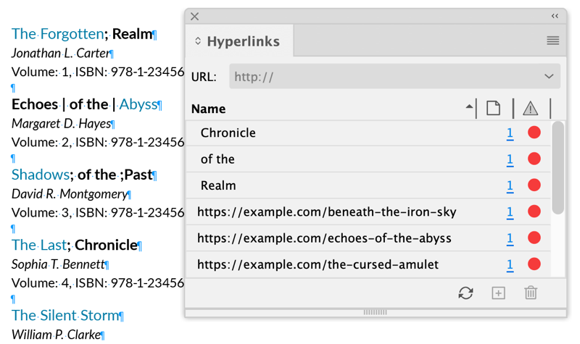Close the Hyperlinks panel

(194, 16)
